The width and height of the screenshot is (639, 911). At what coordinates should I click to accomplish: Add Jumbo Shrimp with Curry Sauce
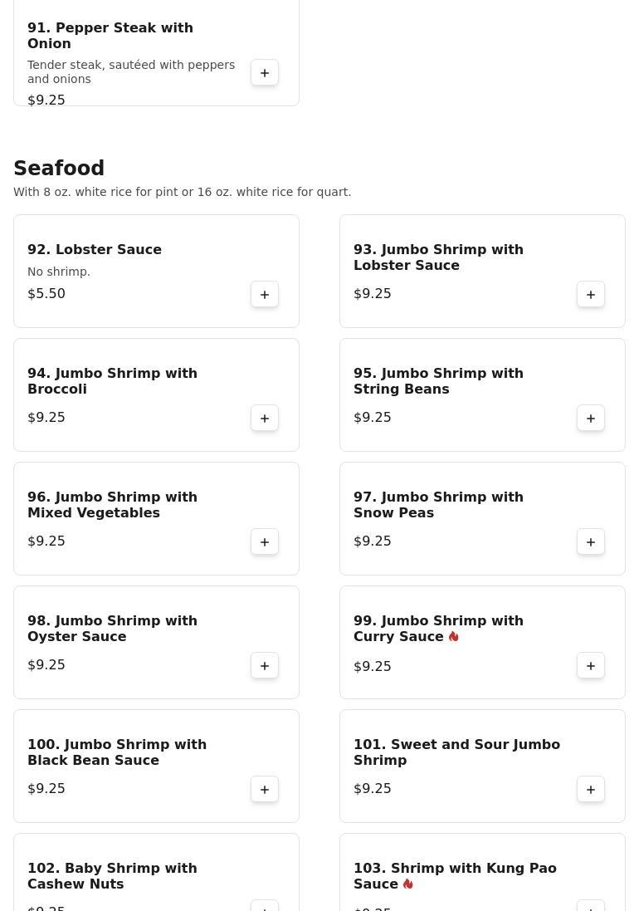[x=591, y=666]
